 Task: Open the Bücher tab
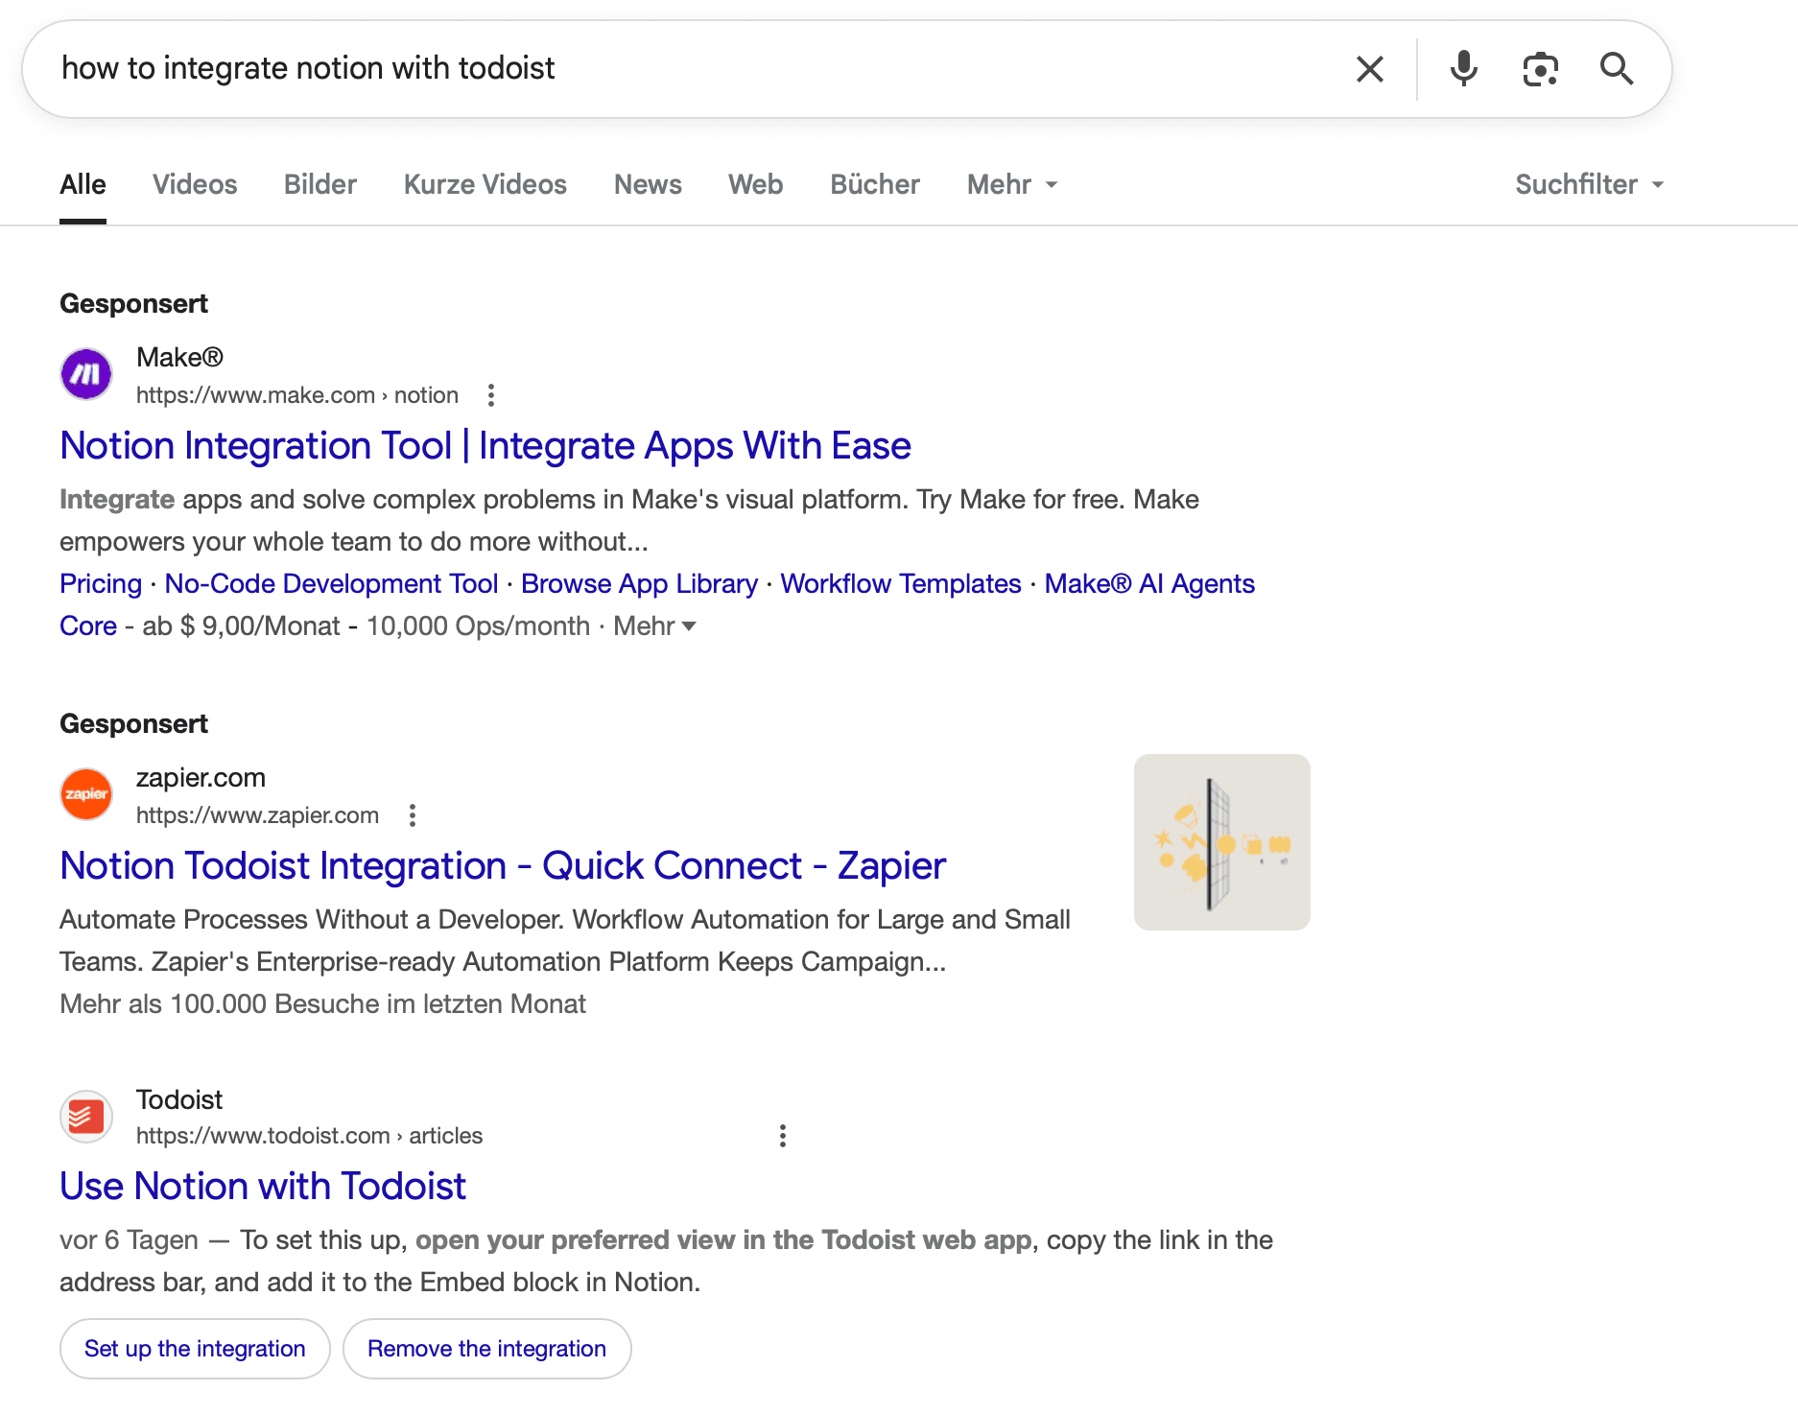(875, 184)
